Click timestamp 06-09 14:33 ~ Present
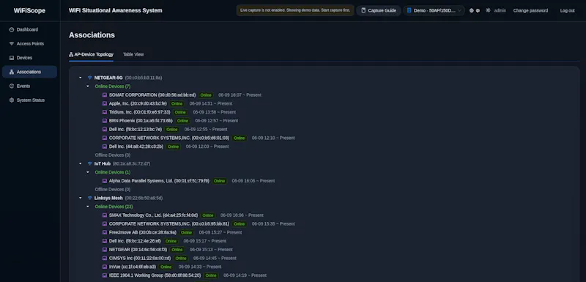Viewport: 586px width, 282px height. [200, 267]
